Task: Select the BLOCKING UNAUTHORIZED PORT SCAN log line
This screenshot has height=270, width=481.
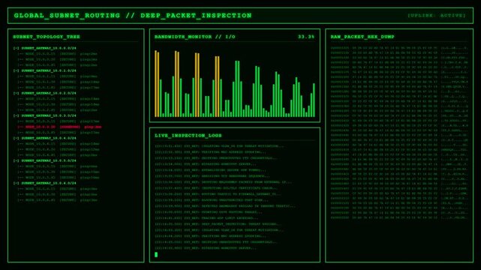Action: (212, 200)
